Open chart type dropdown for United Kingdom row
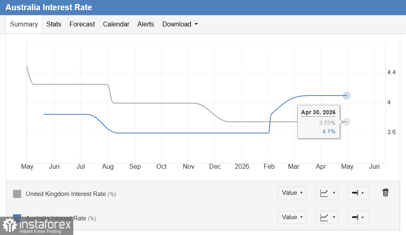The height and width of the screenshot is (235, 406). 327,193
